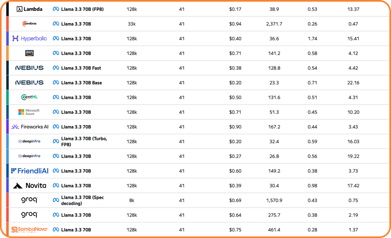Viewport: 391px width, 238px height.
Task: Select the Hyperbolic provider logo
Action: [30, 39]
